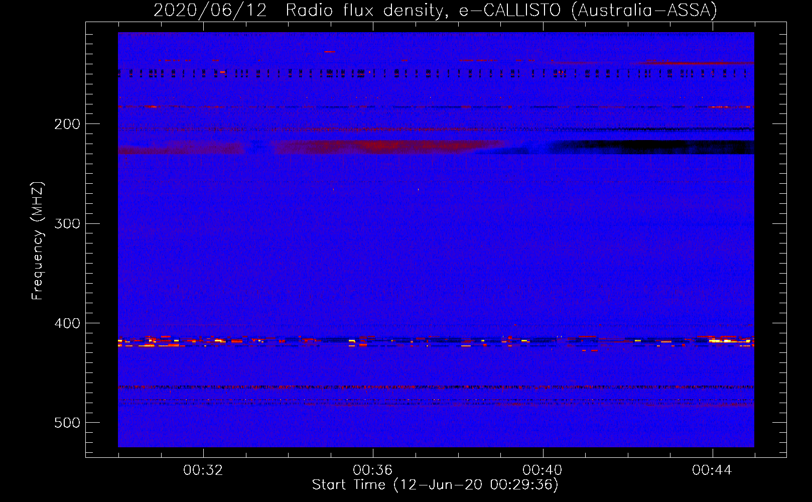Click the 300 frequency tick label
Screen dimensions: 812x502
pos(67,223)
